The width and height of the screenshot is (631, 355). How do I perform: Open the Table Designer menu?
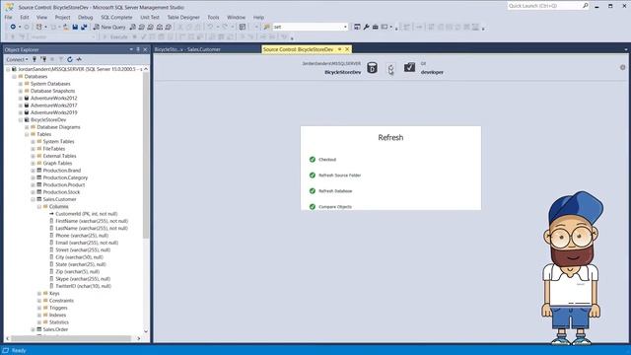pos(183,18)
